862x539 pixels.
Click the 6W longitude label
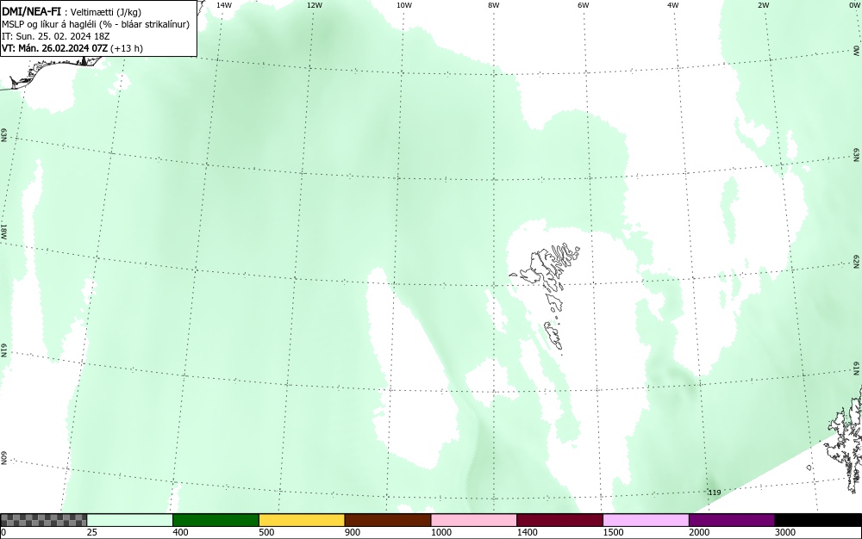point(584,5)
